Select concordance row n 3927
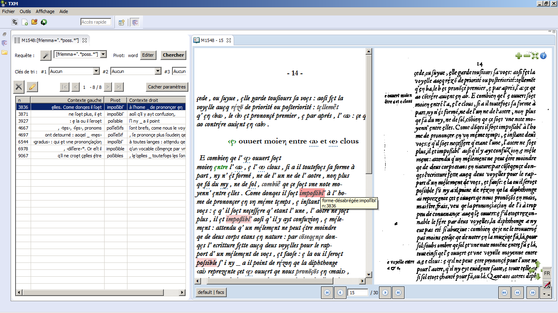This screenshot has height=313, width=558. pyautogui.click(x=101, y=121)
